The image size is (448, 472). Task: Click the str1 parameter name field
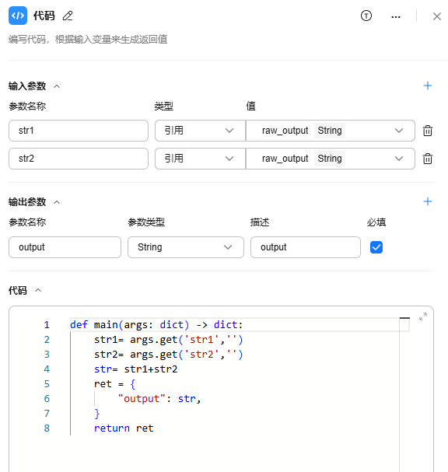79,131
